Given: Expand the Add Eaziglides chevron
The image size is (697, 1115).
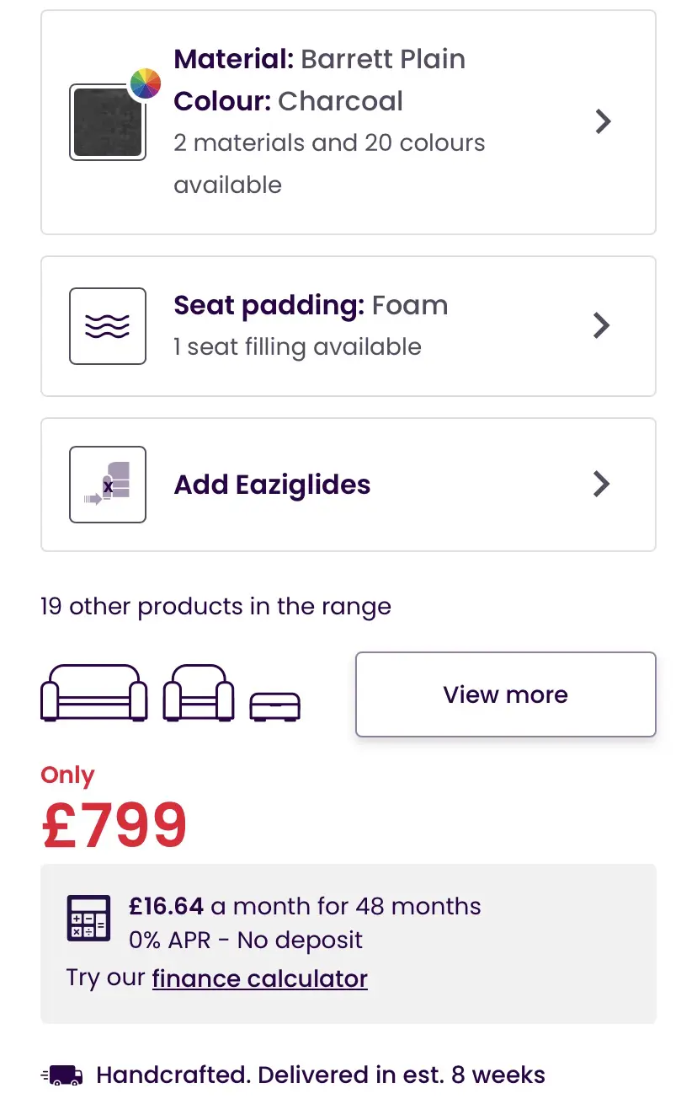Looking at the screenshot, I should [x=601, y=484].
